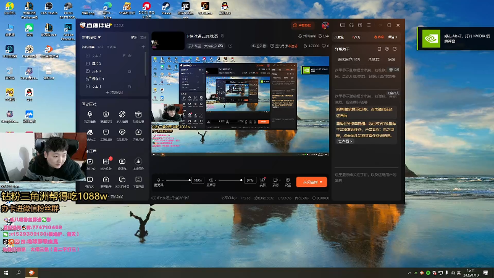Open the tool icon with red notification badge
494x278 pixels.
pos(106,162)
